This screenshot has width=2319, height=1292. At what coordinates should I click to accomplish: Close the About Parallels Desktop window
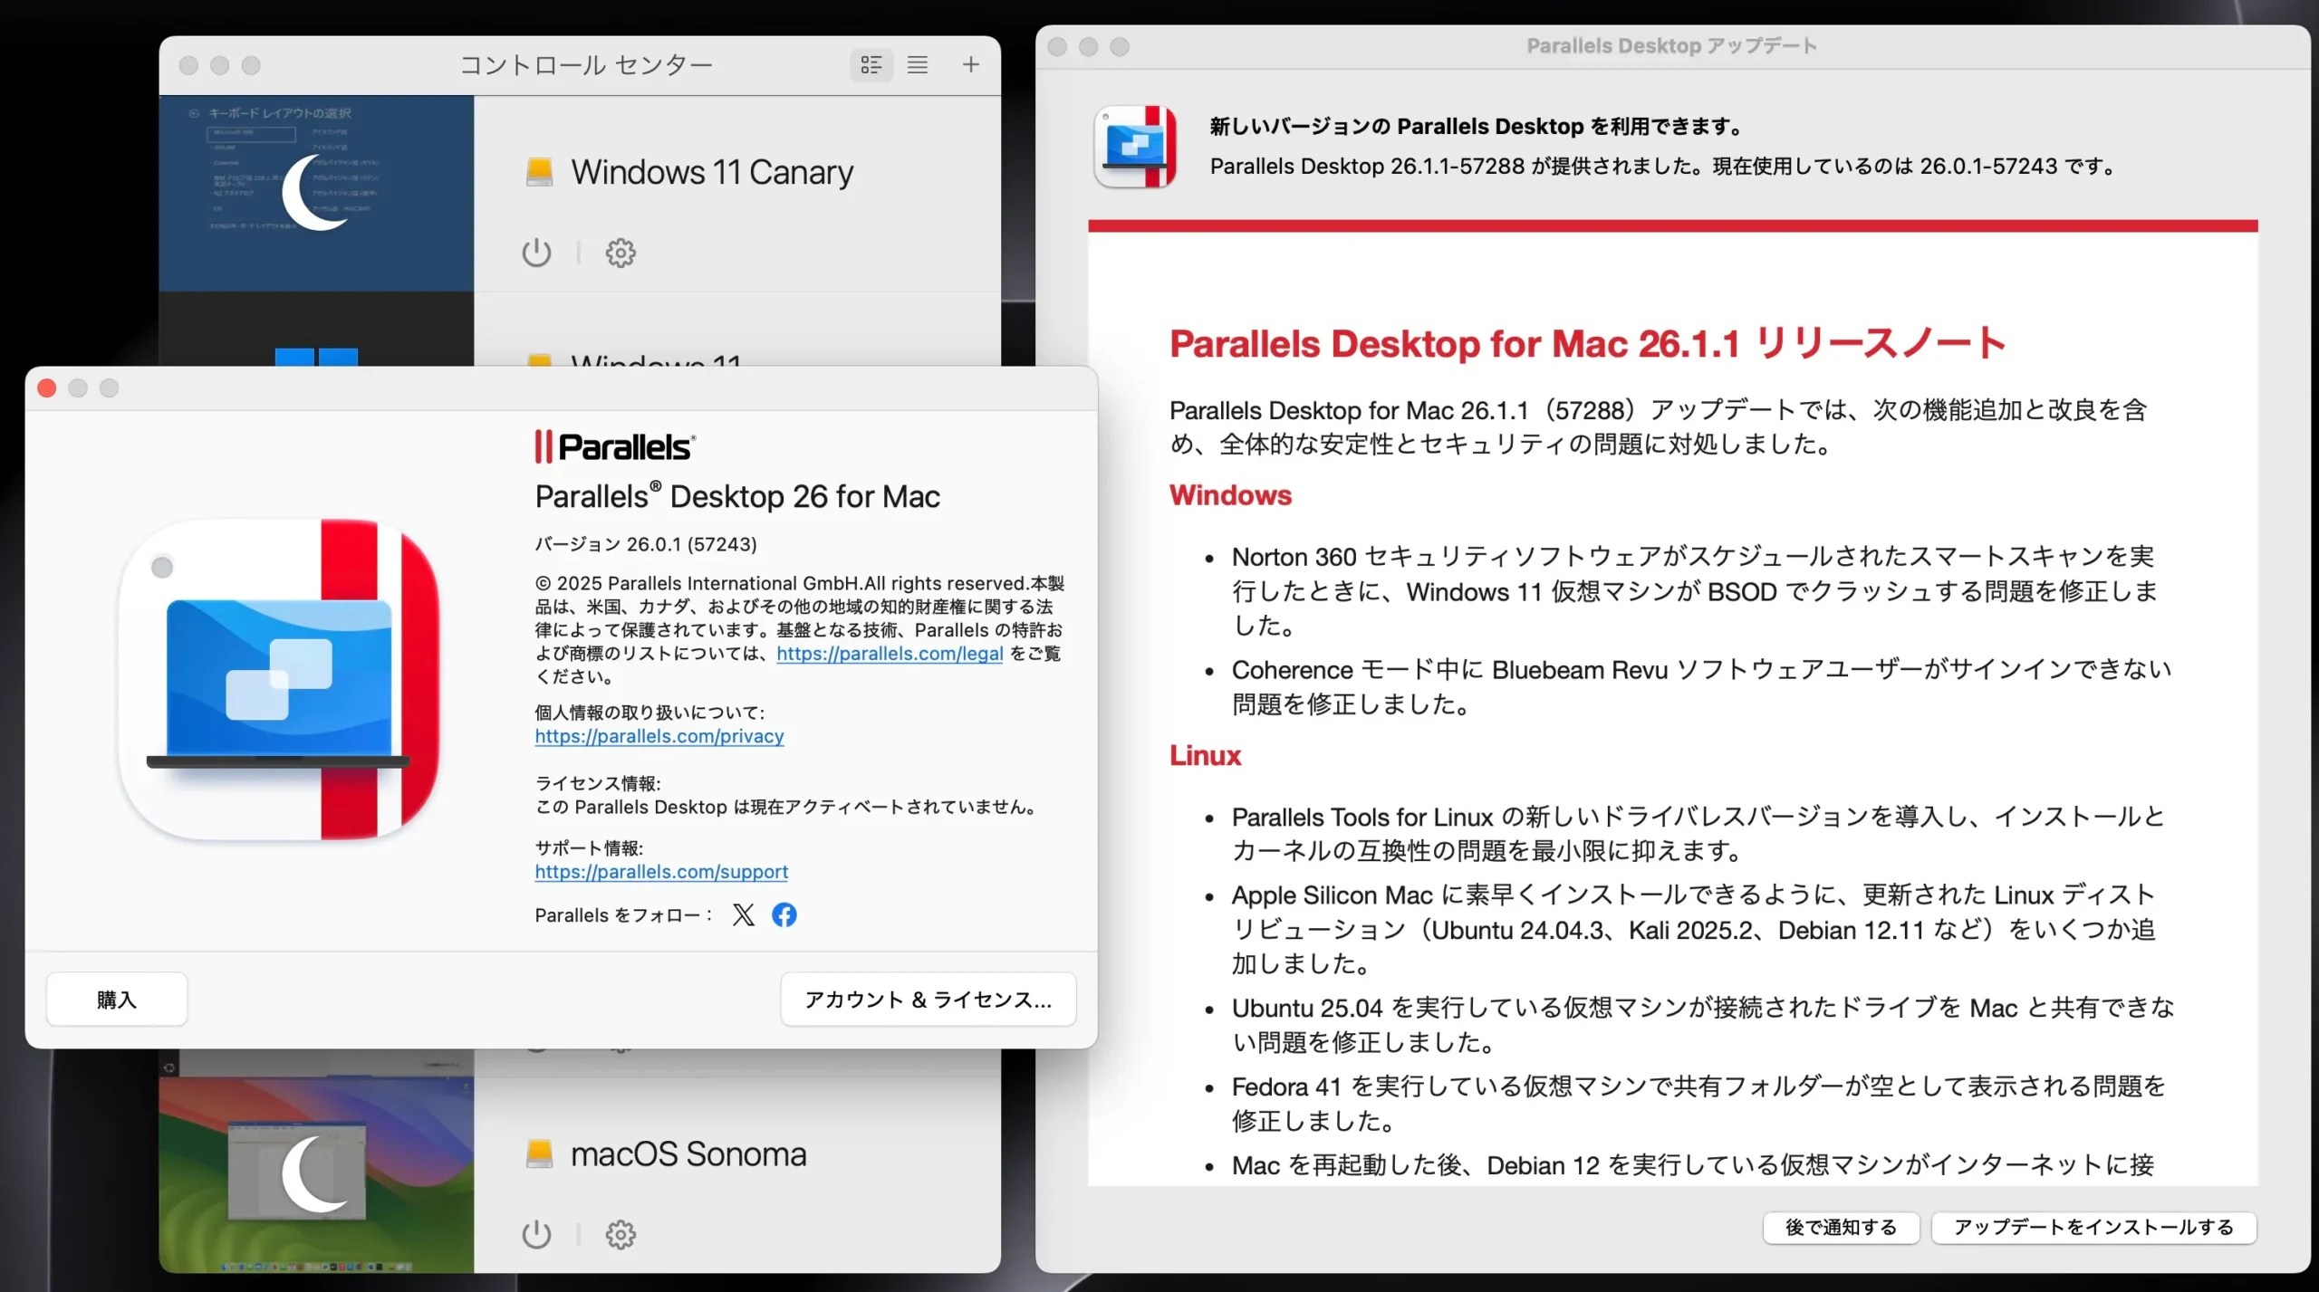[x=47, y=388]
